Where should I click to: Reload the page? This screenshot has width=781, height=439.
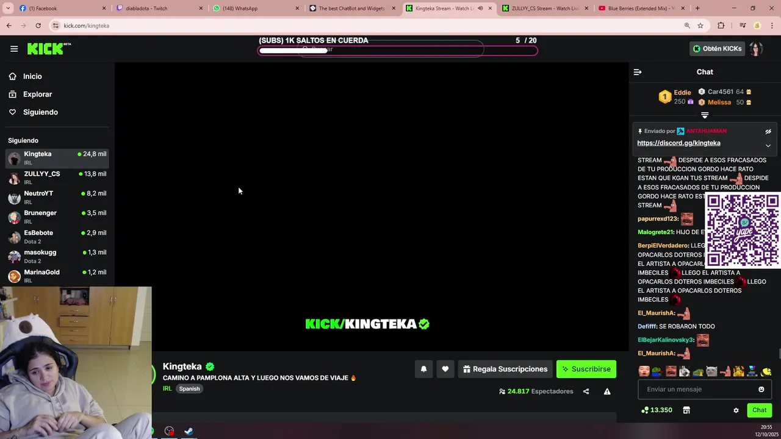(x=38, y=26)
